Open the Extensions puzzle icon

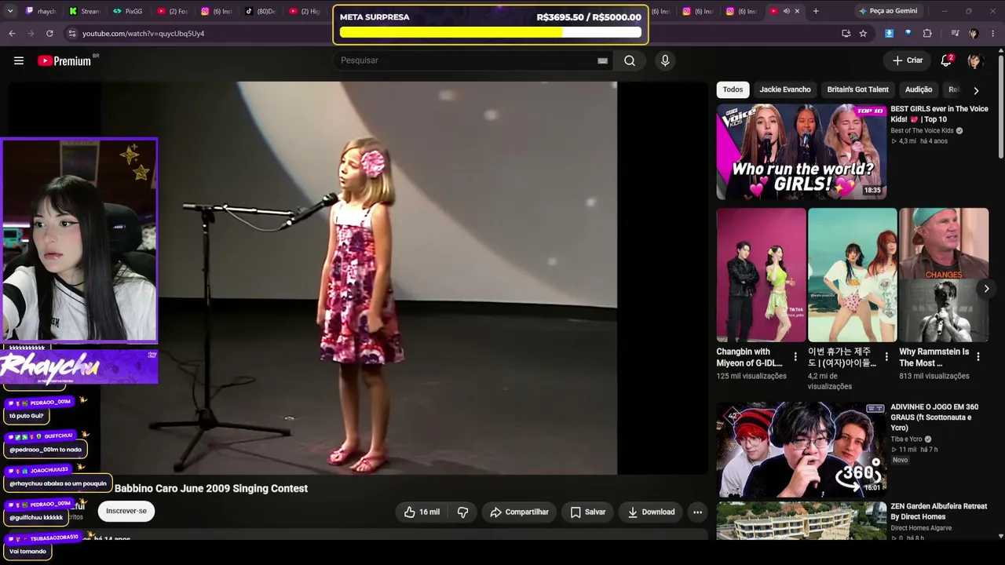[x=927, y=34]
